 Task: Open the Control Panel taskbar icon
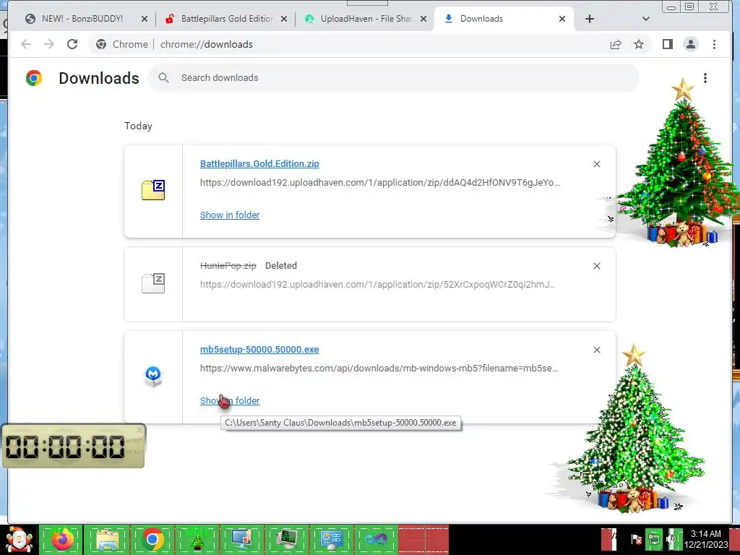pyautogui.click(x=331, y=539)
